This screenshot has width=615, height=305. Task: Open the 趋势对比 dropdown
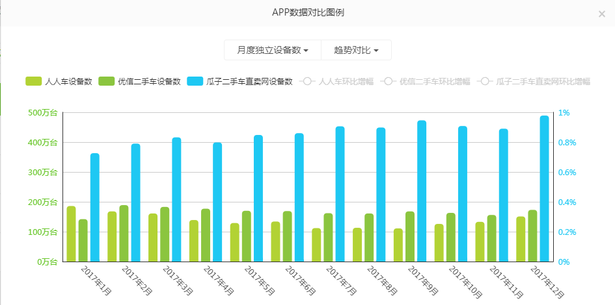point(356,50)
